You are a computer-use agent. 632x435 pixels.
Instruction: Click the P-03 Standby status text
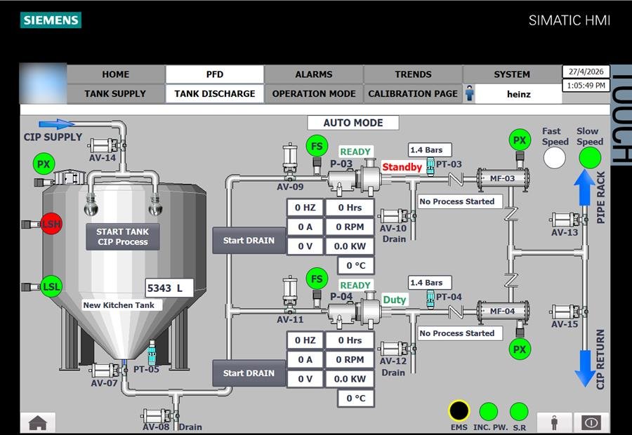pos(402,167)
